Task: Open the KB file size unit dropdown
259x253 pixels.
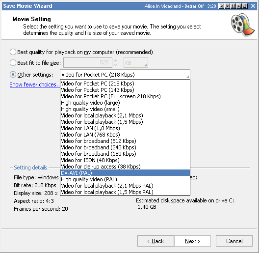Action: click(x=135, y=63)
